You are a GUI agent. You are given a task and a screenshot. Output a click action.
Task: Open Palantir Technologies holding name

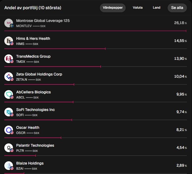(35, 145)
